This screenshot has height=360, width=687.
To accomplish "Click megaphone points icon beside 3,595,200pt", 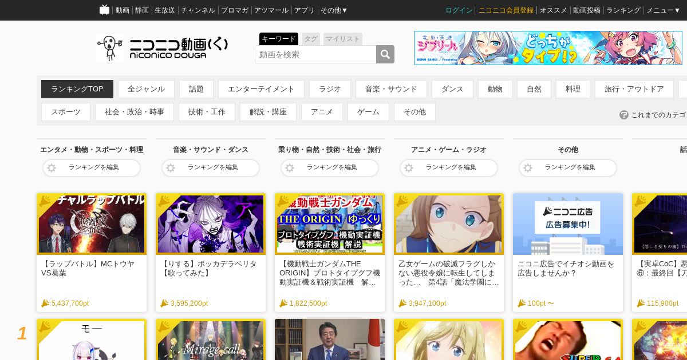I will pos(164,303).
